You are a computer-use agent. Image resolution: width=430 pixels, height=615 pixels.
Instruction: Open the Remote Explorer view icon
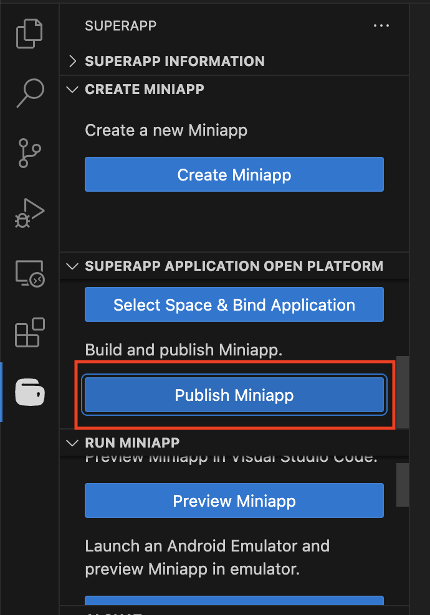(30, 273)
